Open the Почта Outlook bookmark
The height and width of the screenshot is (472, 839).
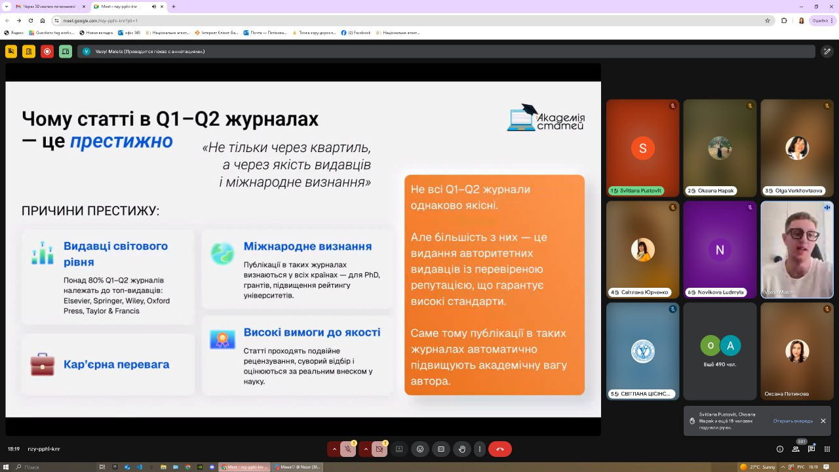click(x=266, y=32)
